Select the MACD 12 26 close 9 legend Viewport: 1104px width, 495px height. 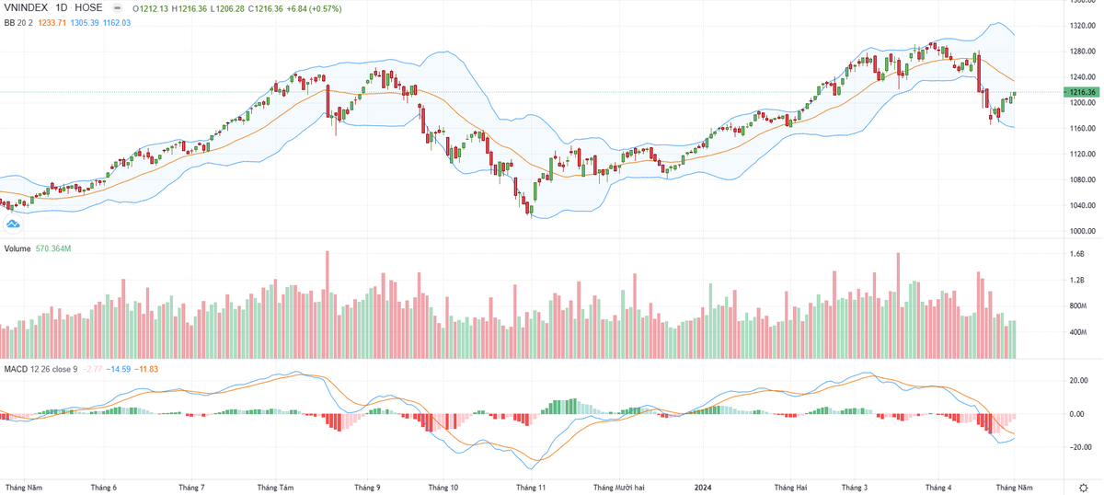(40, 369)
